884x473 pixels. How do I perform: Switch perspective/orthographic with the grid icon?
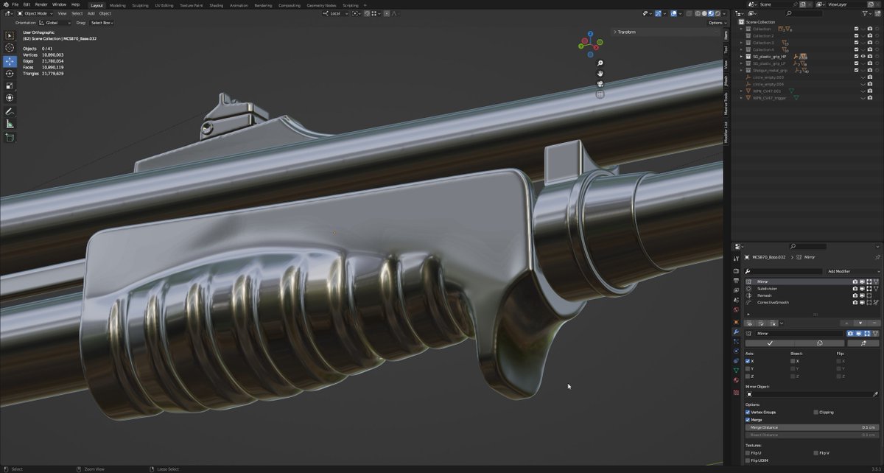tap(600, 94)
